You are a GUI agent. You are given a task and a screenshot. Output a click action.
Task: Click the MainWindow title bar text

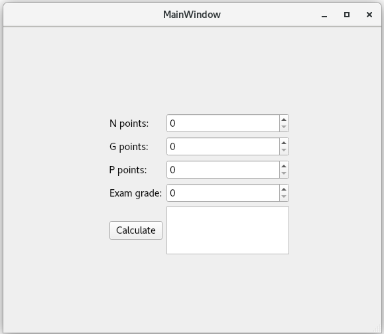click(x=192, y=15)
